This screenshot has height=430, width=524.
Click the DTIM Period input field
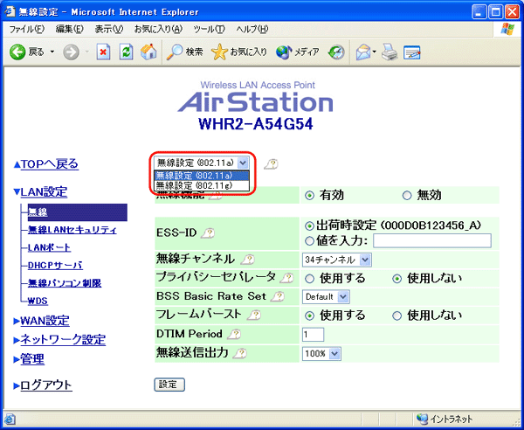[x=314, y=335]
